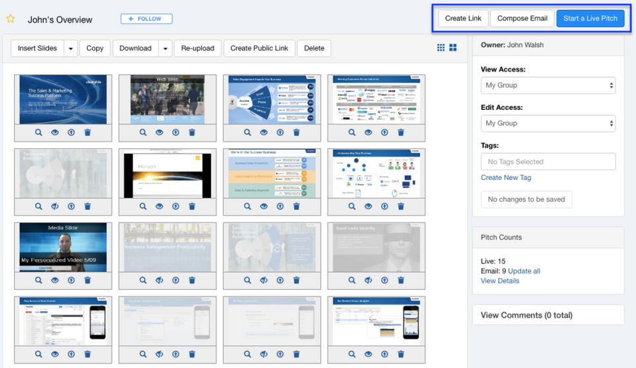Star John's Overview as a favorite
This screenshot has height=368, width=636.
[x=11, y=19]
